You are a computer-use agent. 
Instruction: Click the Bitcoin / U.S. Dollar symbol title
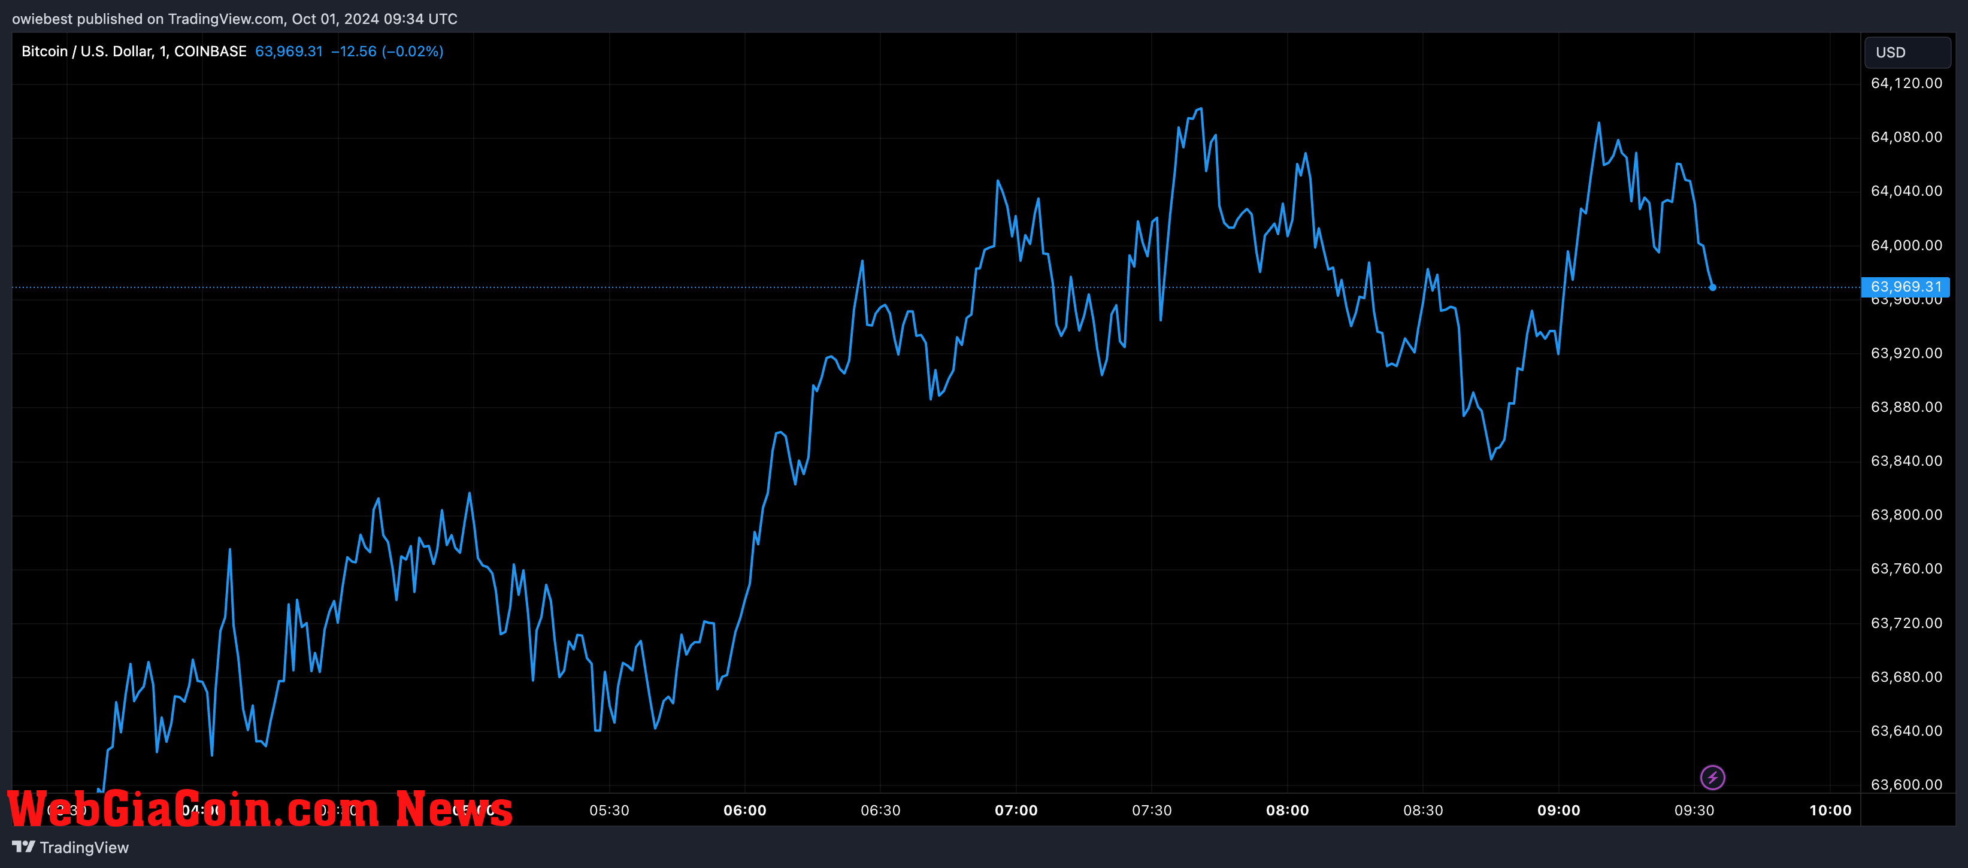pos(134,51)
